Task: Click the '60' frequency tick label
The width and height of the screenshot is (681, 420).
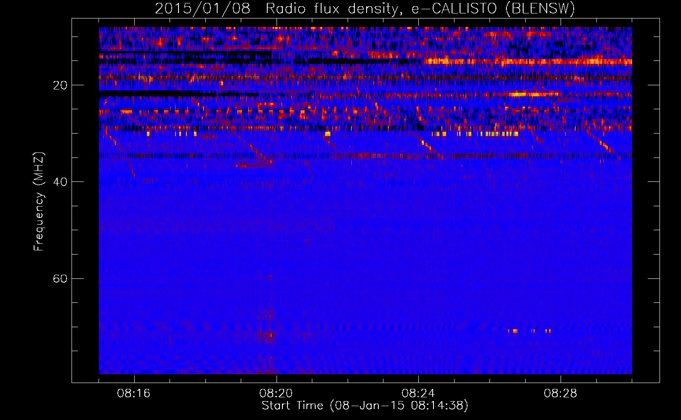Action: point(60,278)
